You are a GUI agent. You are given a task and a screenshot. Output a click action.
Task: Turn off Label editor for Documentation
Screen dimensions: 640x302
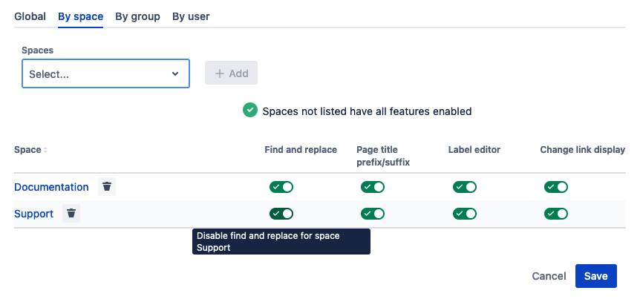465,187
